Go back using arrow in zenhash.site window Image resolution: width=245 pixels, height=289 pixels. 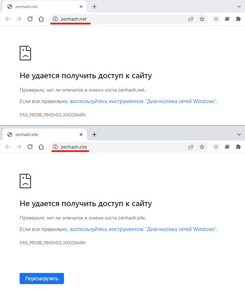coord(8,147)
